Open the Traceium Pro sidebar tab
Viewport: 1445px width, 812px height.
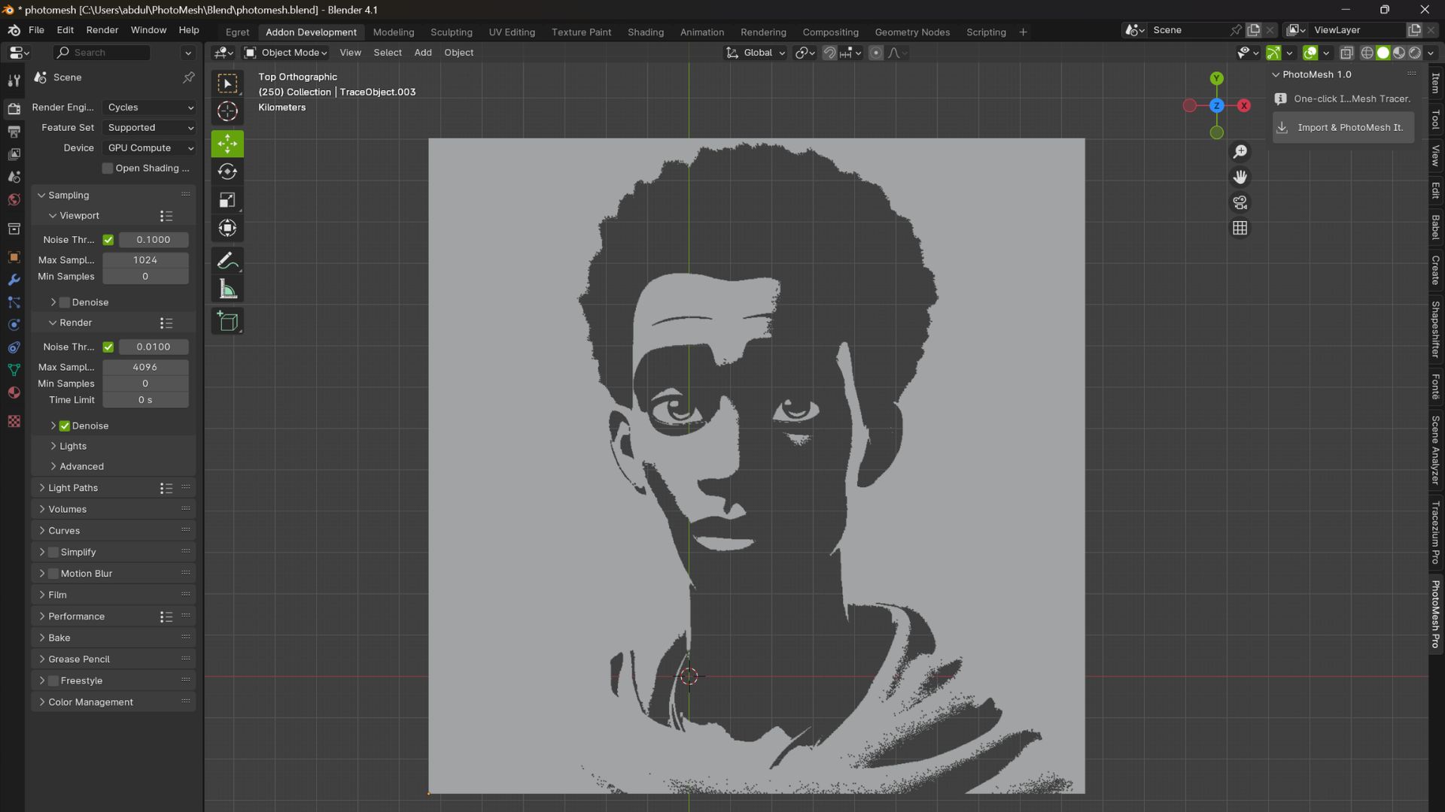click(1436, 532)
